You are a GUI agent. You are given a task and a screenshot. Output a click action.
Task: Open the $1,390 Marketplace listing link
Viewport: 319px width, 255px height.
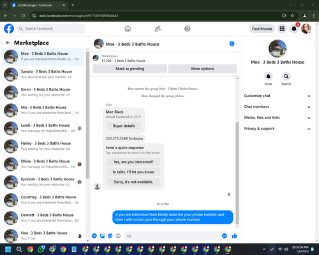point(123,61)
